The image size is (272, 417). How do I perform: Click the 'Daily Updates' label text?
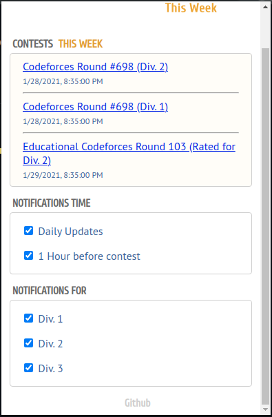point(71,232)
